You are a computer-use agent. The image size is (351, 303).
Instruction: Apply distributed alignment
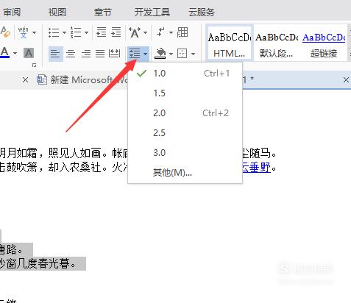tap(115, 54)
